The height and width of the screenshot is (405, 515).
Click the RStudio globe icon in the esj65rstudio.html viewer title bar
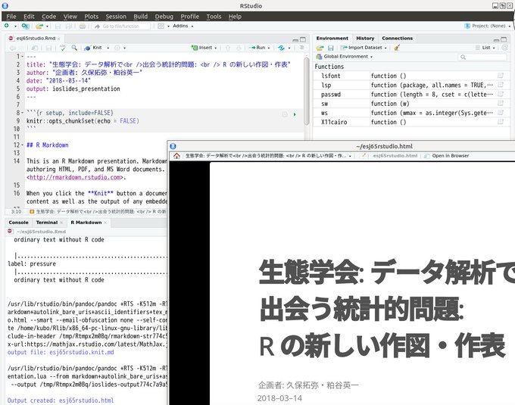173,146
